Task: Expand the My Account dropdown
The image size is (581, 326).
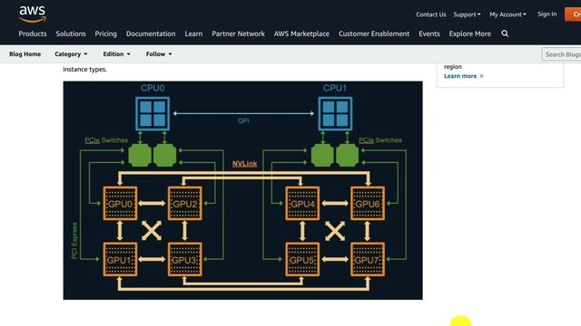Action: [x=507, y=14]
